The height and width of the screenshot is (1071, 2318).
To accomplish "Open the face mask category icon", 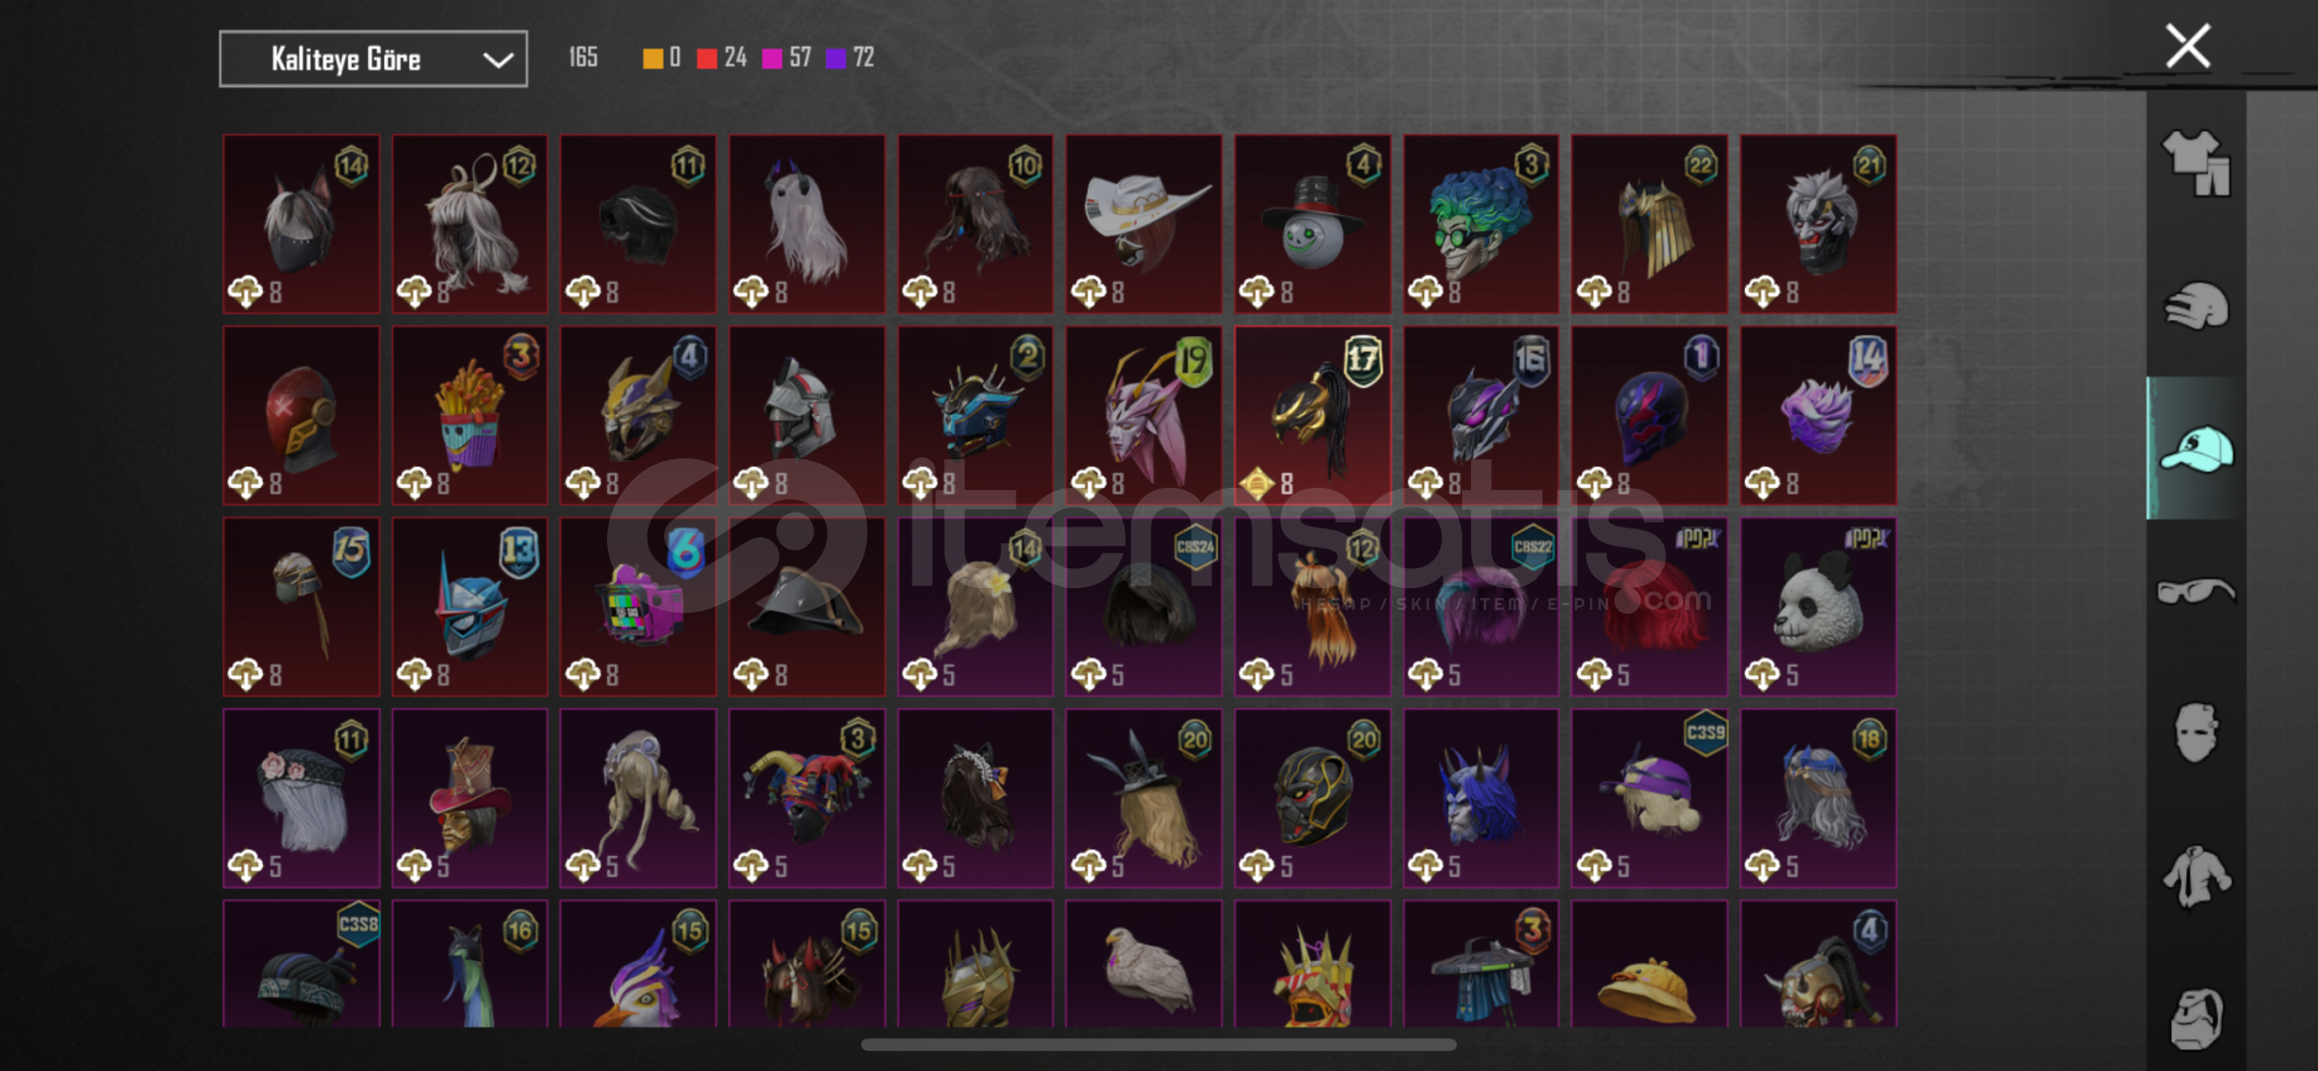I will (x=2196, y=733).
